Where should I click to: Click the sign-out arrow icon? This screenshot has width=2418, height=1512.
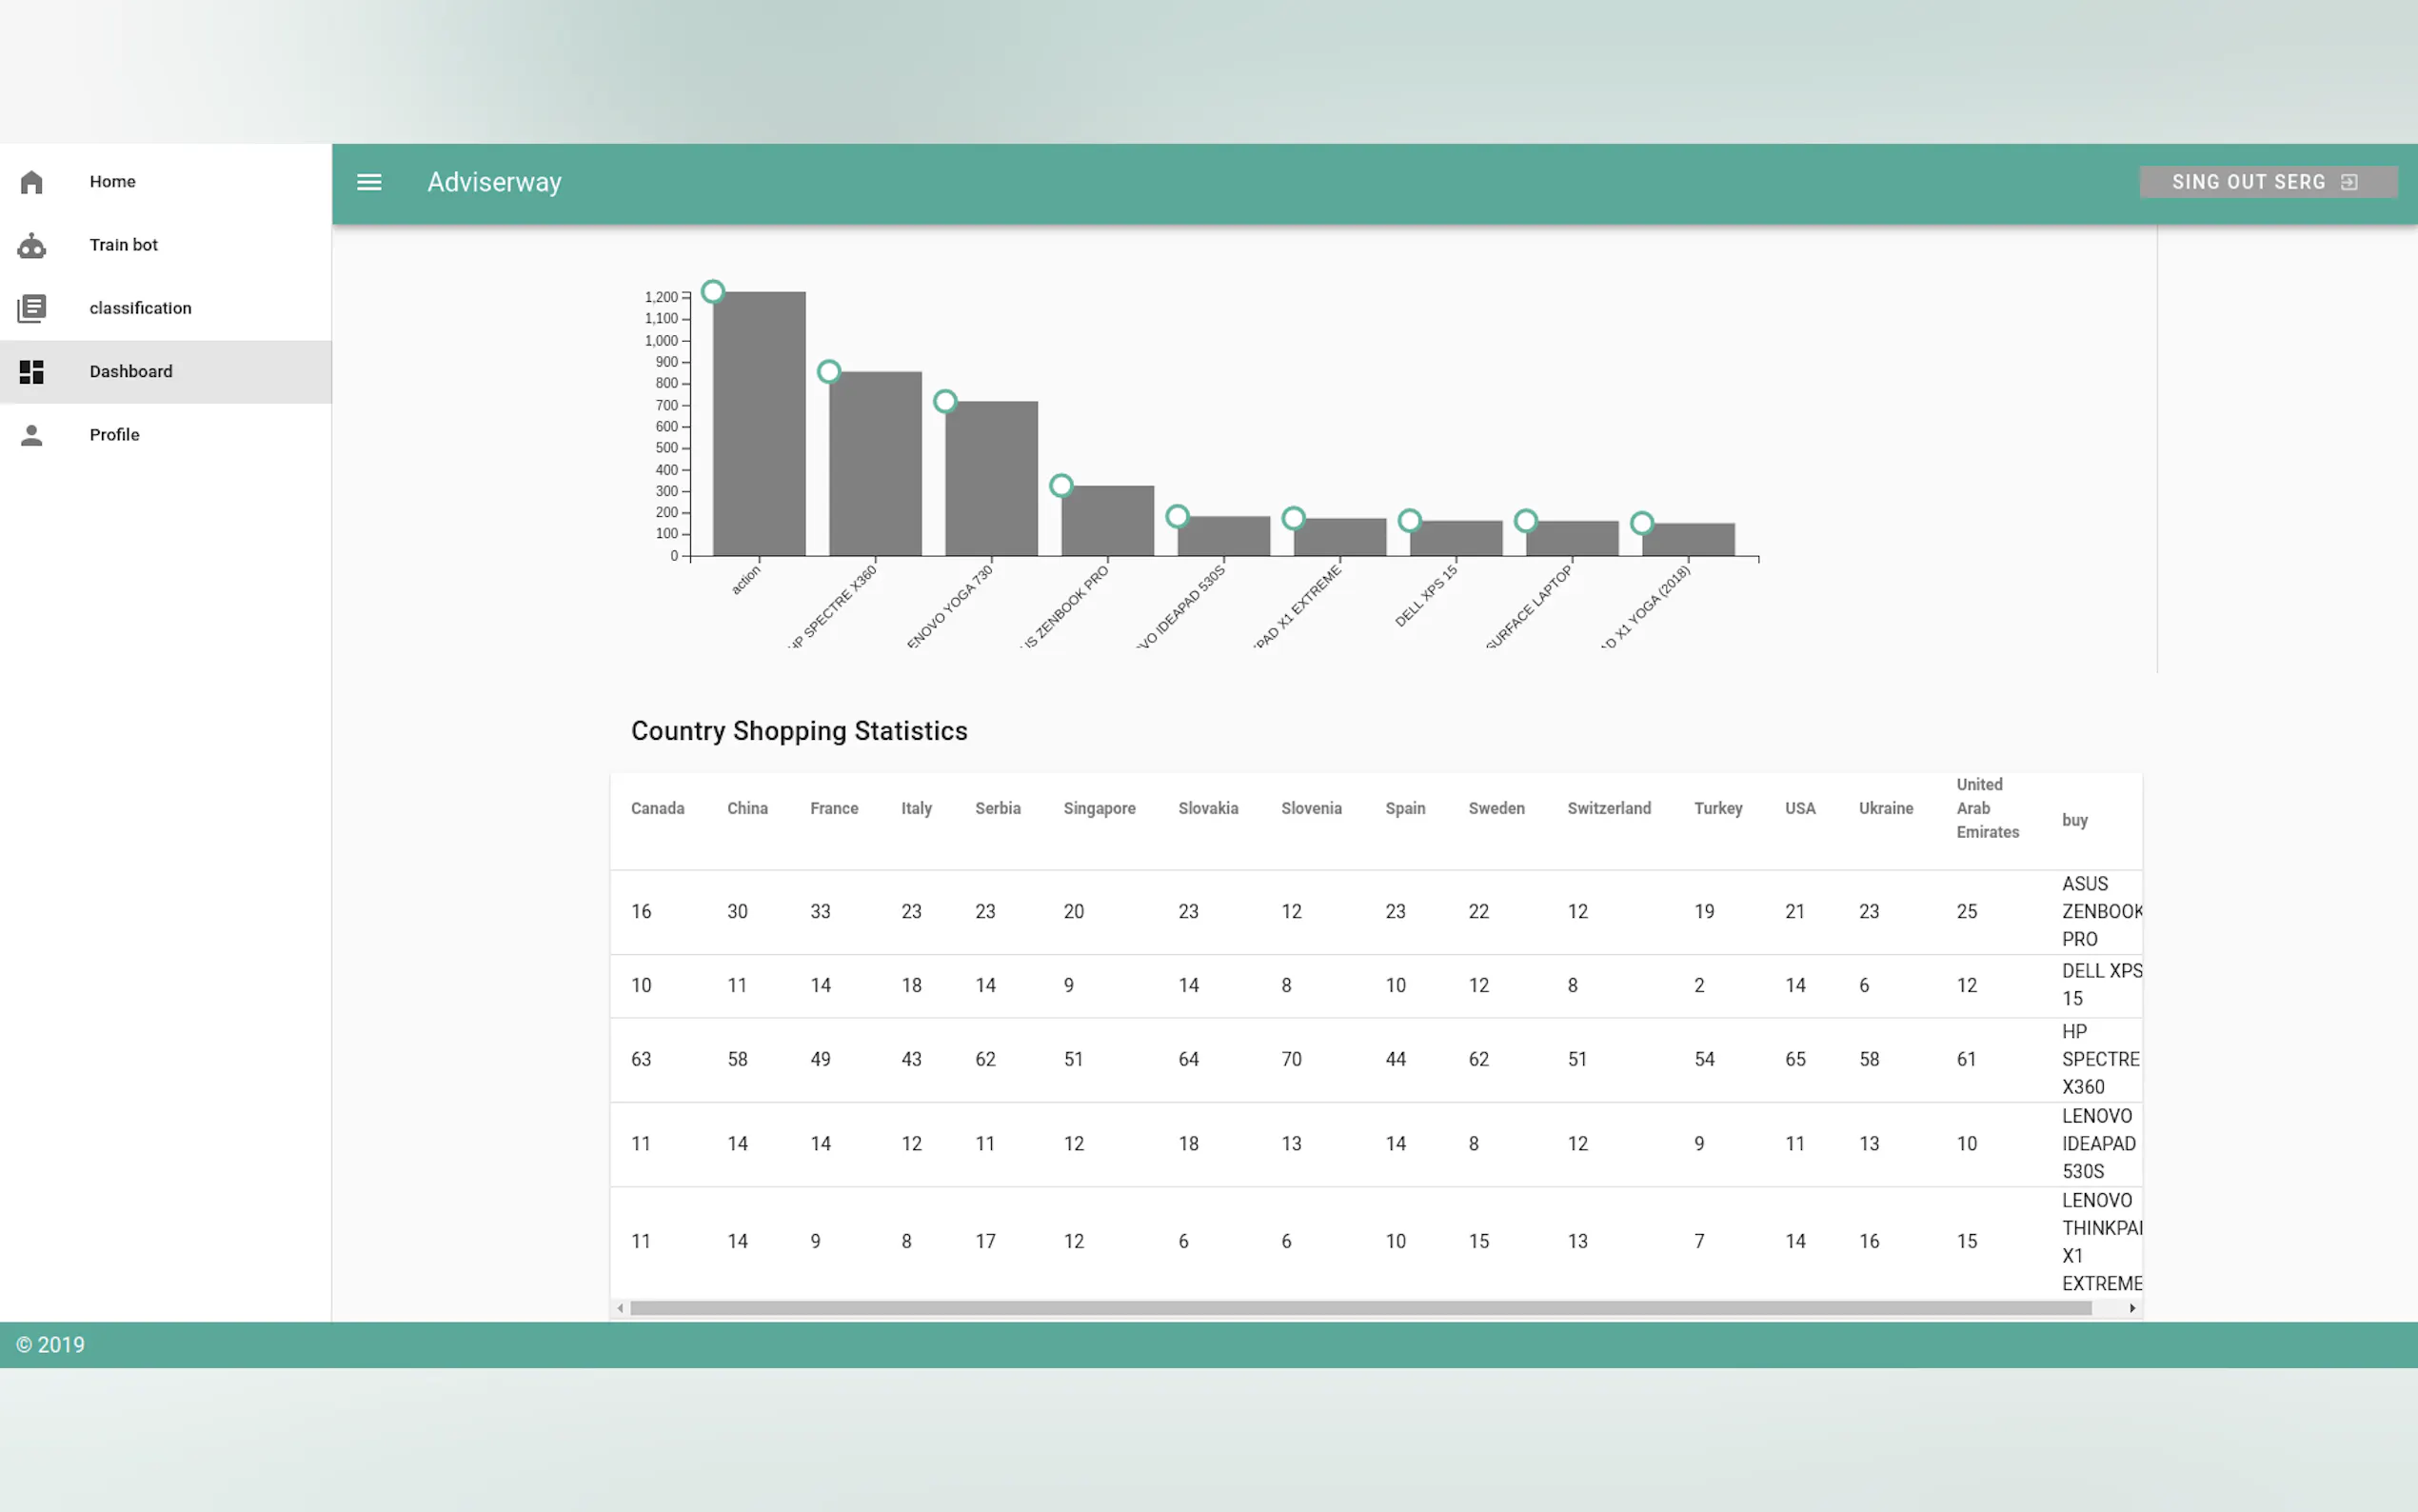tap(2349, 182)
